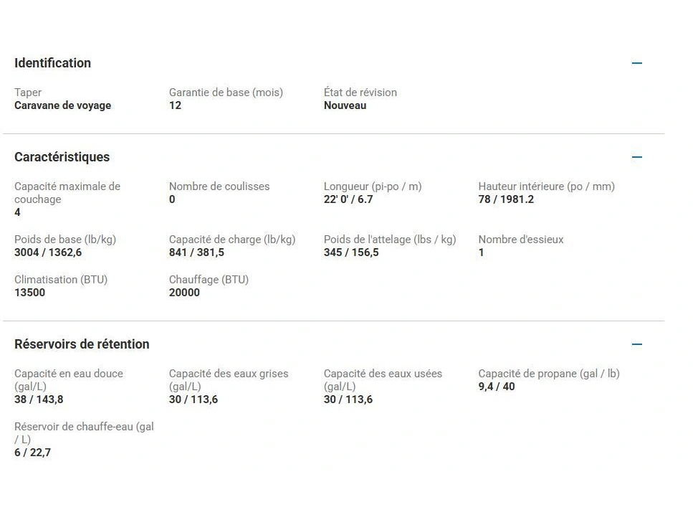Click the 'Capacité de propane (gal / lb)' label
This screenshot has height=520, width=693.
click(x=549, y=374)
